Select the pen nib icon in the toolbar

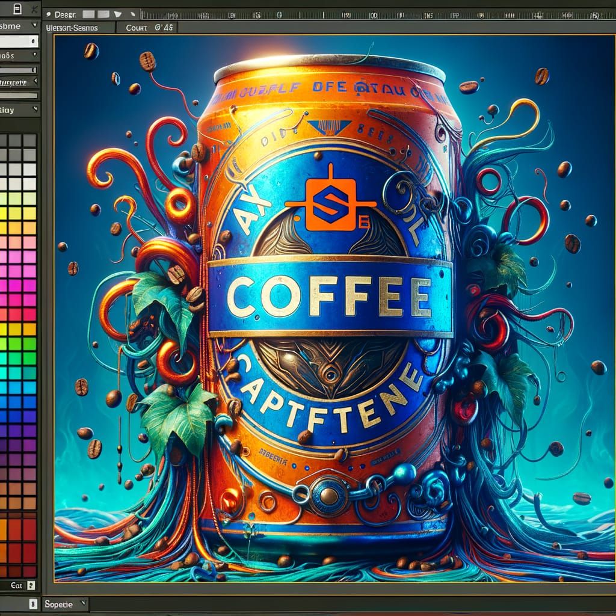click(x=133, y=15)
